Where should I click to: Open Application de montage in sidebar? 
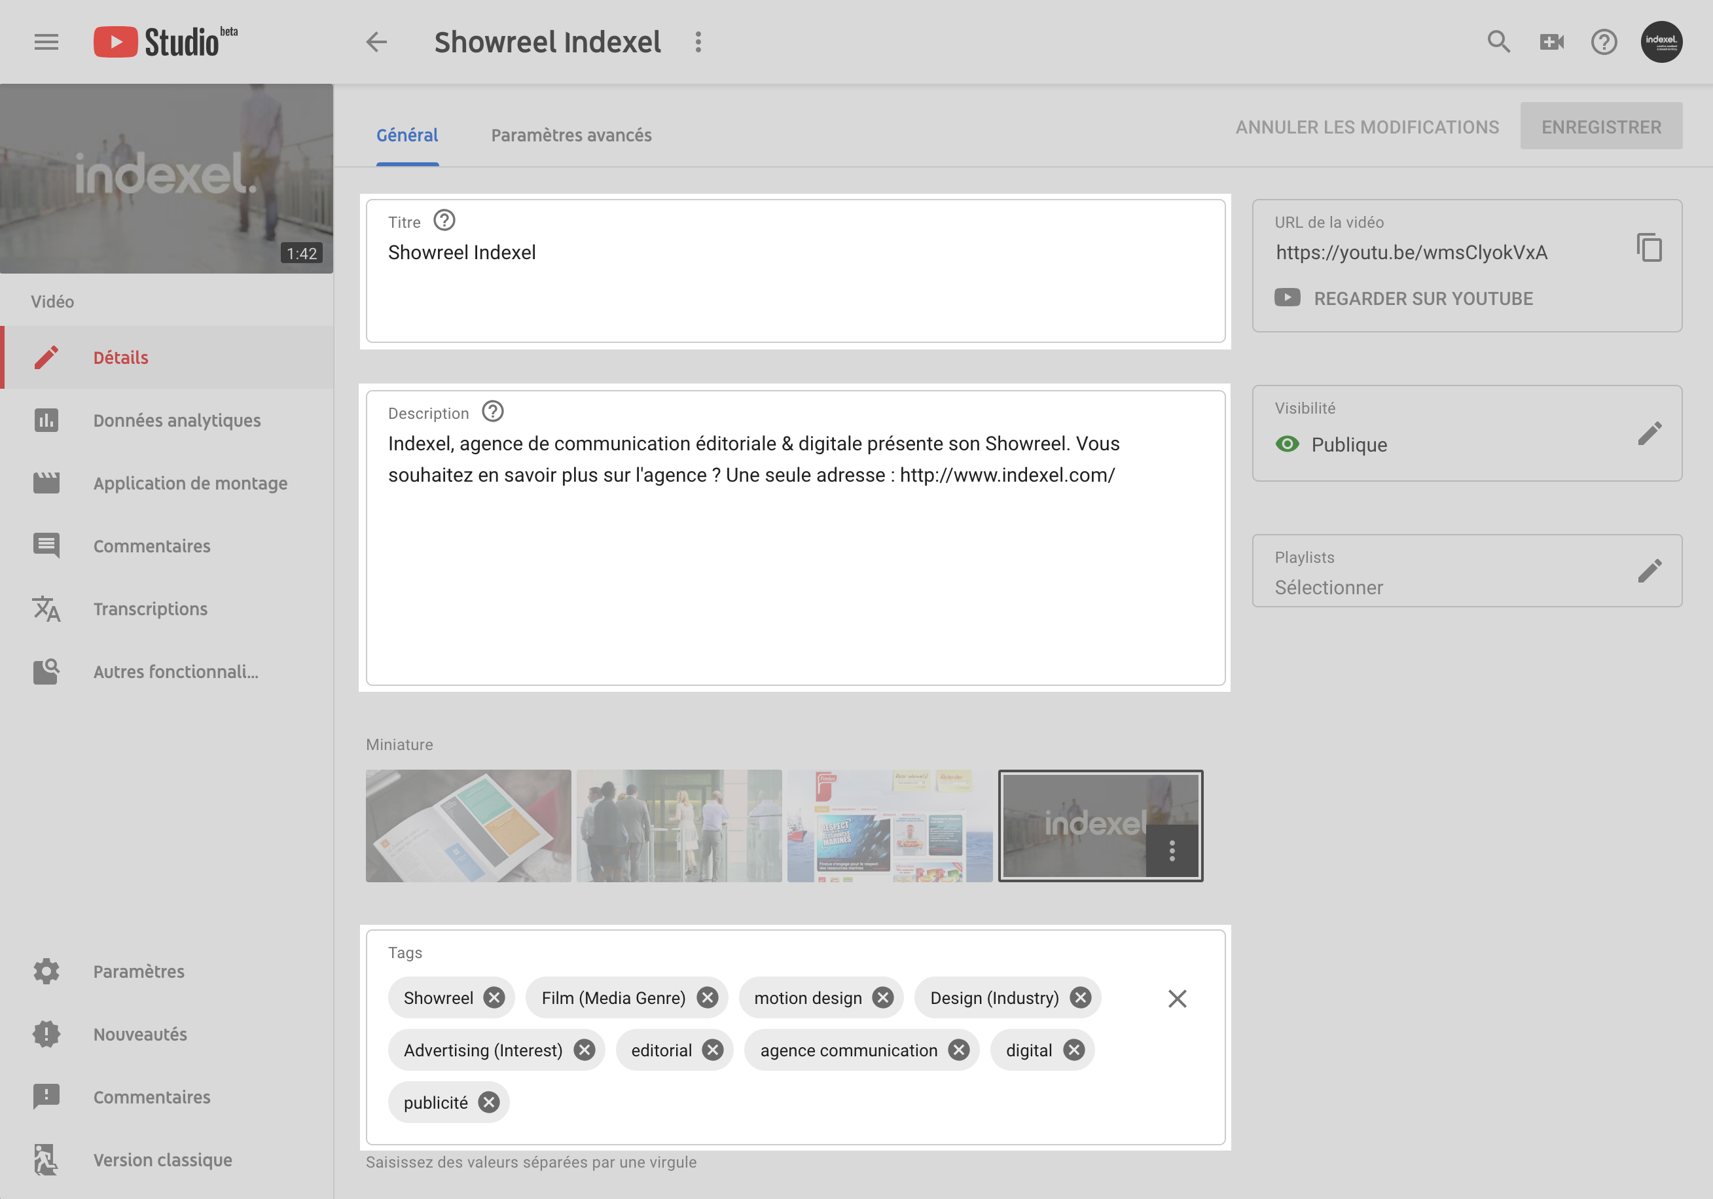point(167,483)
